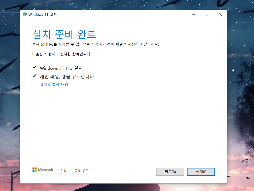This screenshot has width=254, height=191.
Task: Open the 법률 정보 legal link
Action: [81, 170]
